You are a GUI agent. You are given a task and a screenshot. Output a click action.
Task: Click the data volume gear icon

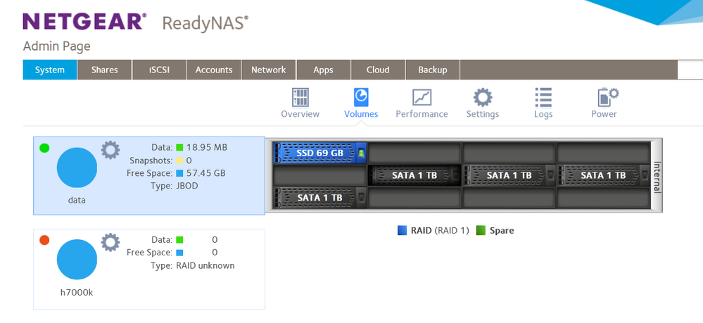(x=110, y=150)
